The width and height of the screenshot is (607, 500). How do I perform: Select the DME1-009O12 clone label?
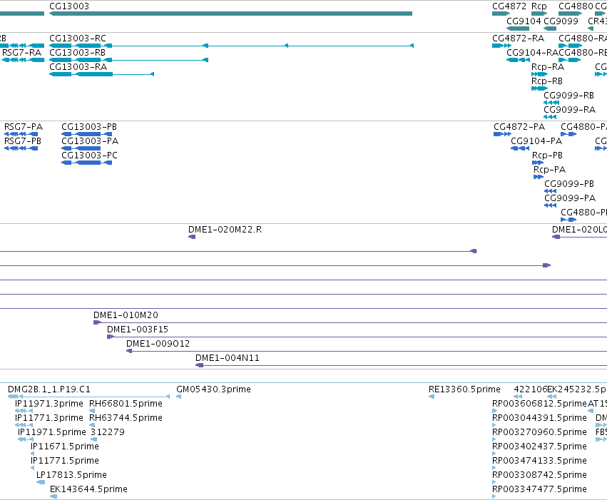[x=158, y=344]
